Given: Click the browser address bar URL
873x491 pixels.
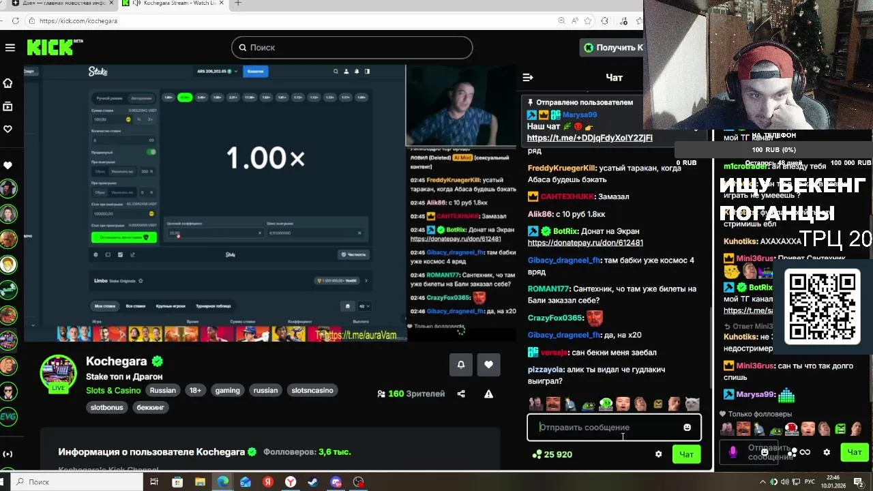Looking at the screenshot, I should [x=78, y=21].
